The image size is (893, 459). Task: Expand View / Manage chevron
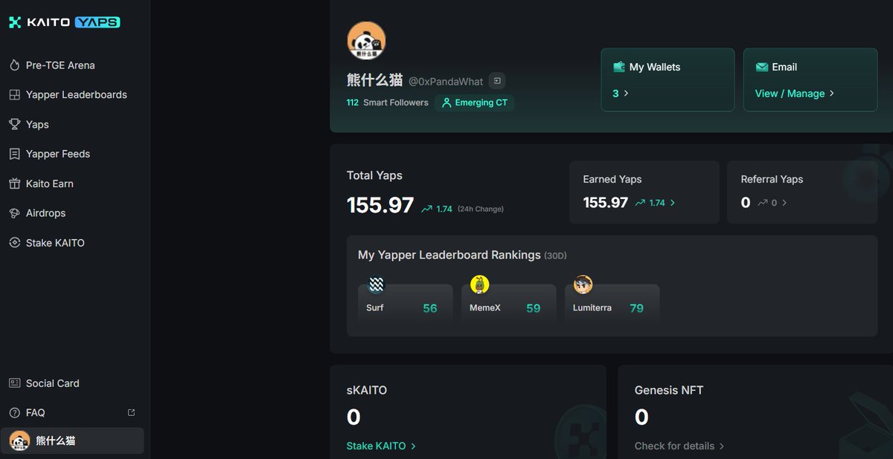coord(832,94)
